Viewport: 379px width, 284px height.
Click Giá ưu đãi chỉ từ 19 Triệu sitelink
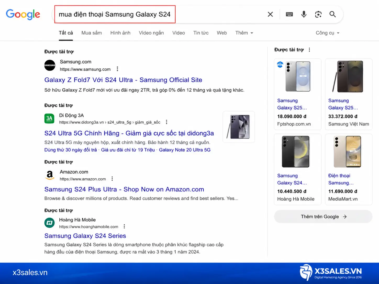tap(128, 150)
